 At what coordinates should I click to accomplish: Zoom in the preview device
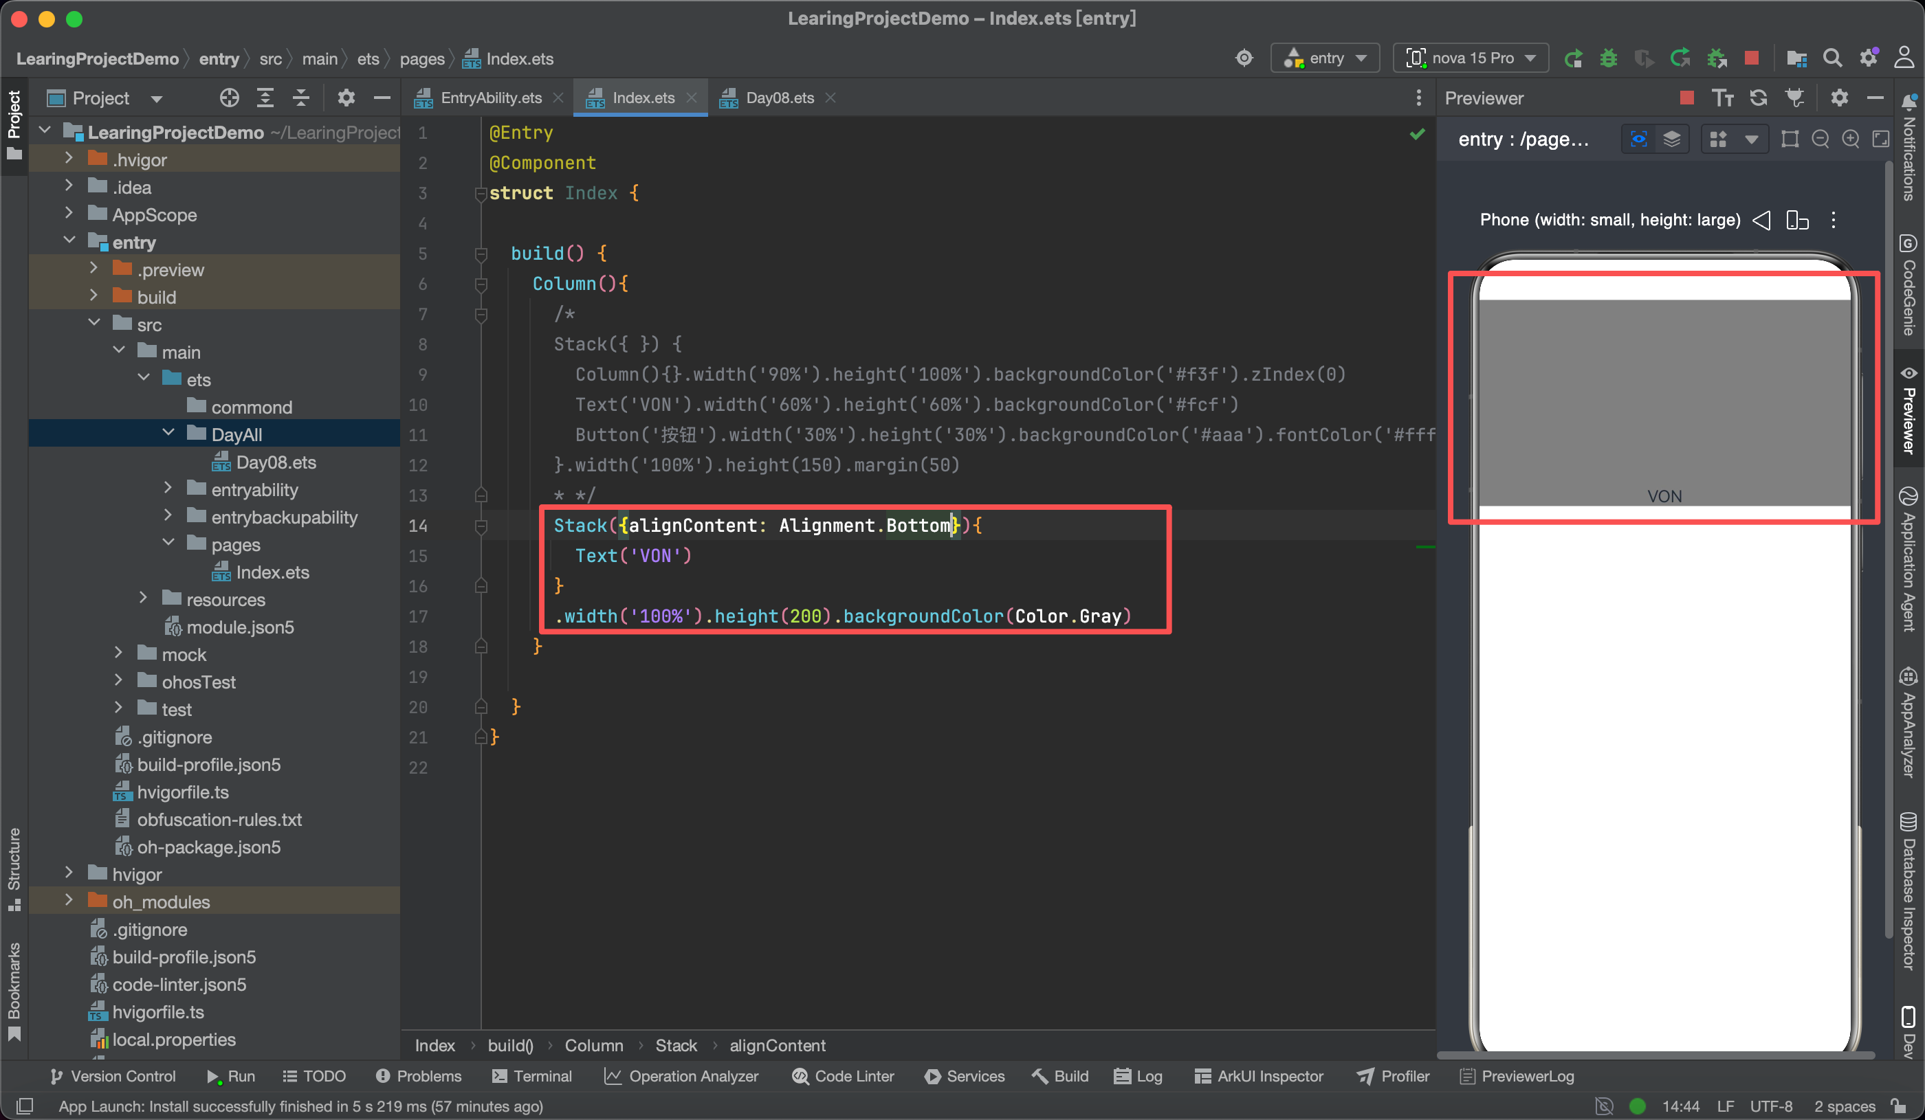point(1850,139)
